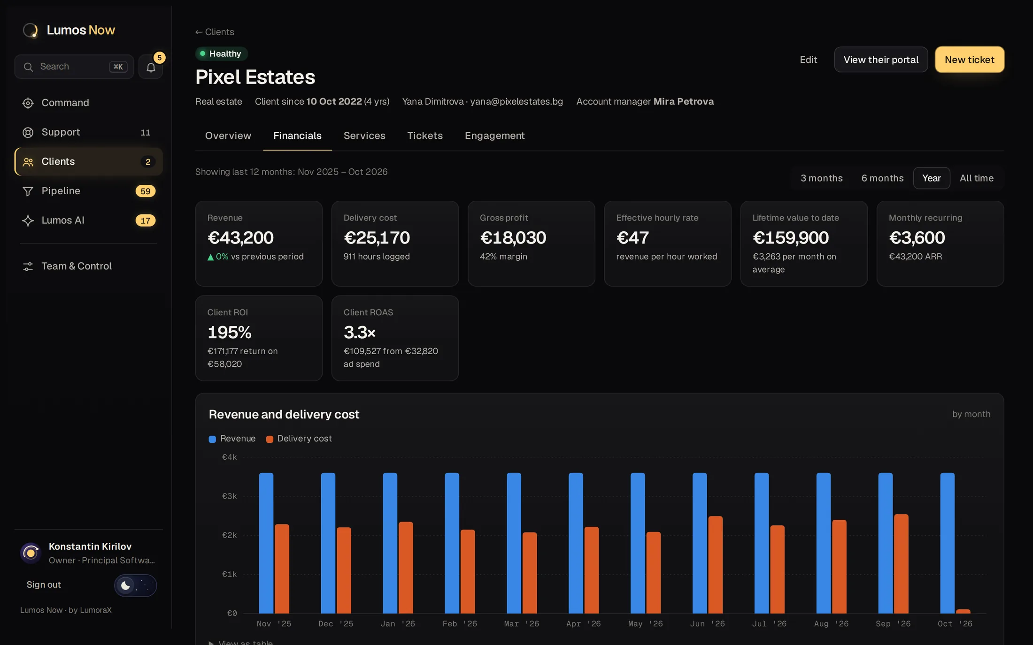
Task: Open Pipeline in the sidebar
Action: [89, 191]
